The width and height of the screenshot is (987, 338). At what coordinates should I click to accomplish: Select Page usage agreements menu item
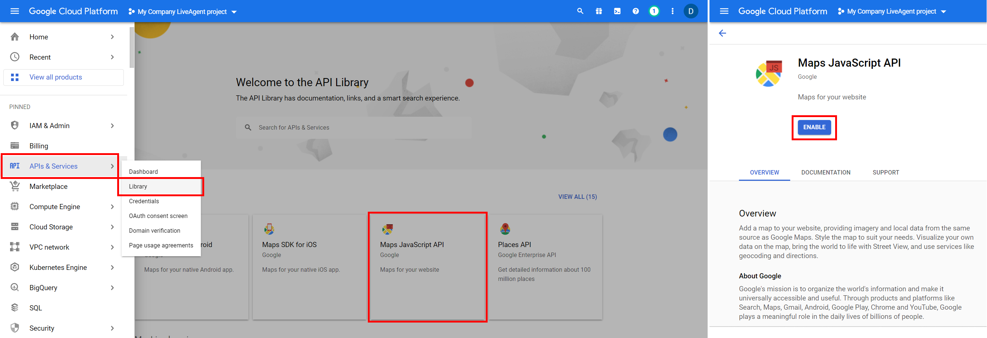(161, 245)
